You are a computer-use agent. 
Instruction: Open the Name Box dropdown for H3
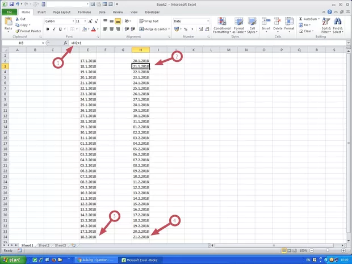(43, 43)
